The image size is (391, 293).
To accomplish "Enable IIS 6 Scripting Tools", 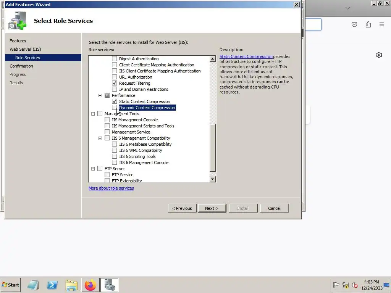I will coord(114,156).
